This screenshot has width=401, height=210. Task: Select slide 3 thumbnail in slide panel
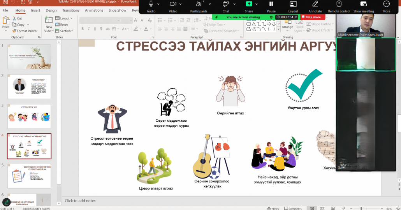click(29, 116)
